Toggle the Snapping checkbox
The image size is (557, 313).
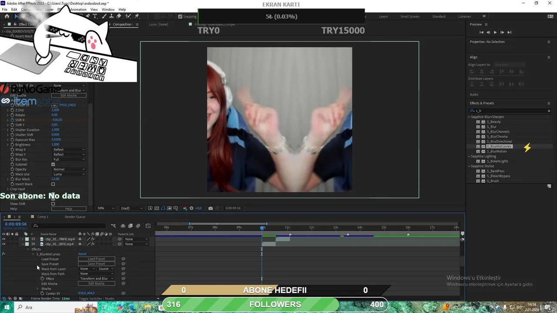(180, 17)
